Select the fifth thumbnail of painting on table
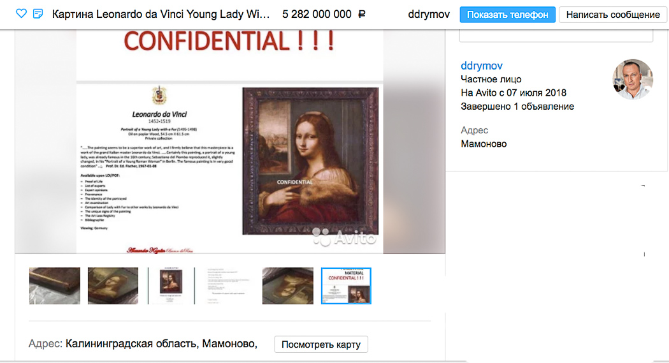The height and width of the screenshot is (363, 669). coord(287,286)
